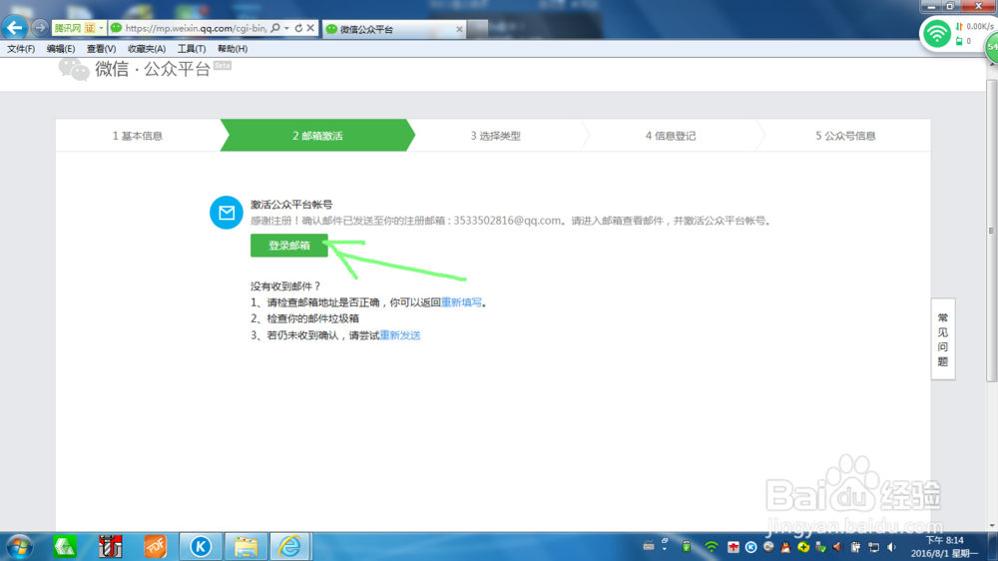998x561 pixels.
Task: Click the browser forward arrow
Action: 40,27
